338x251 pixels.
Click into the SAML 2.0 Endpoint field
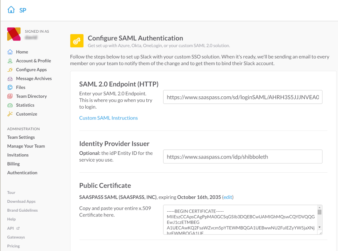[243, 97]
